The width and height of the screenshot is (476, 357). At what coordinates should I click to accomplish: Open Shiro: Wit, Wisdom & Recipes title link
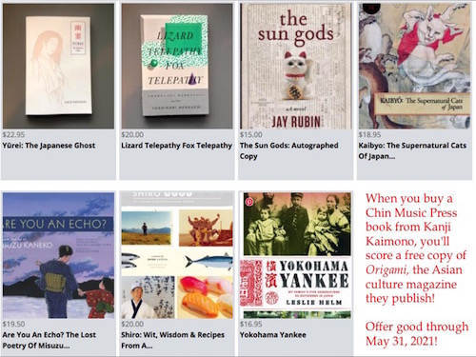(x=172, y=340)
